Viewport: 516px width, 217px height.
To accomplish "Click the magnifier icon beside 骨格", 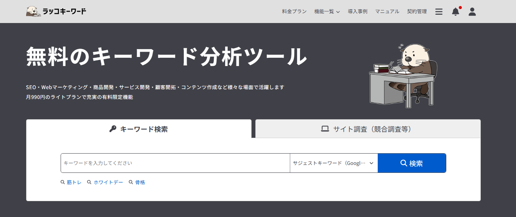I will [x=131, y=182].
